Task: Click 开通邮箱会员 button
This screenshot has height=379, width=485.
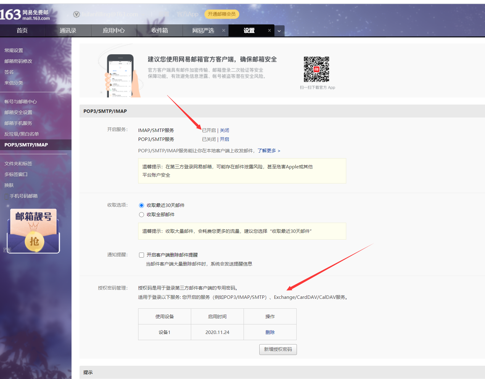Action: coord(222,14)
